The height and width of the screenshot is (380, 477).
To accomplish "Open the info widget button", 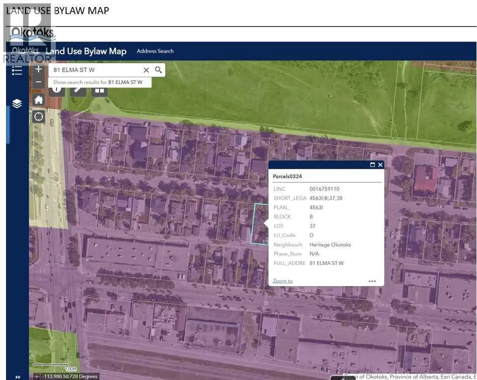I will point(56,90).
